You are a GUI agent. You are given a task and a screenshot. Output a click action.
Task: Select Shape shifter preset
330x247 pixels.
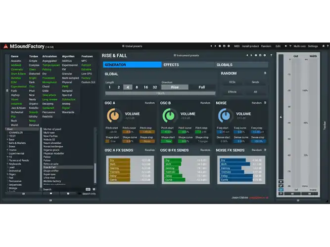51,171
